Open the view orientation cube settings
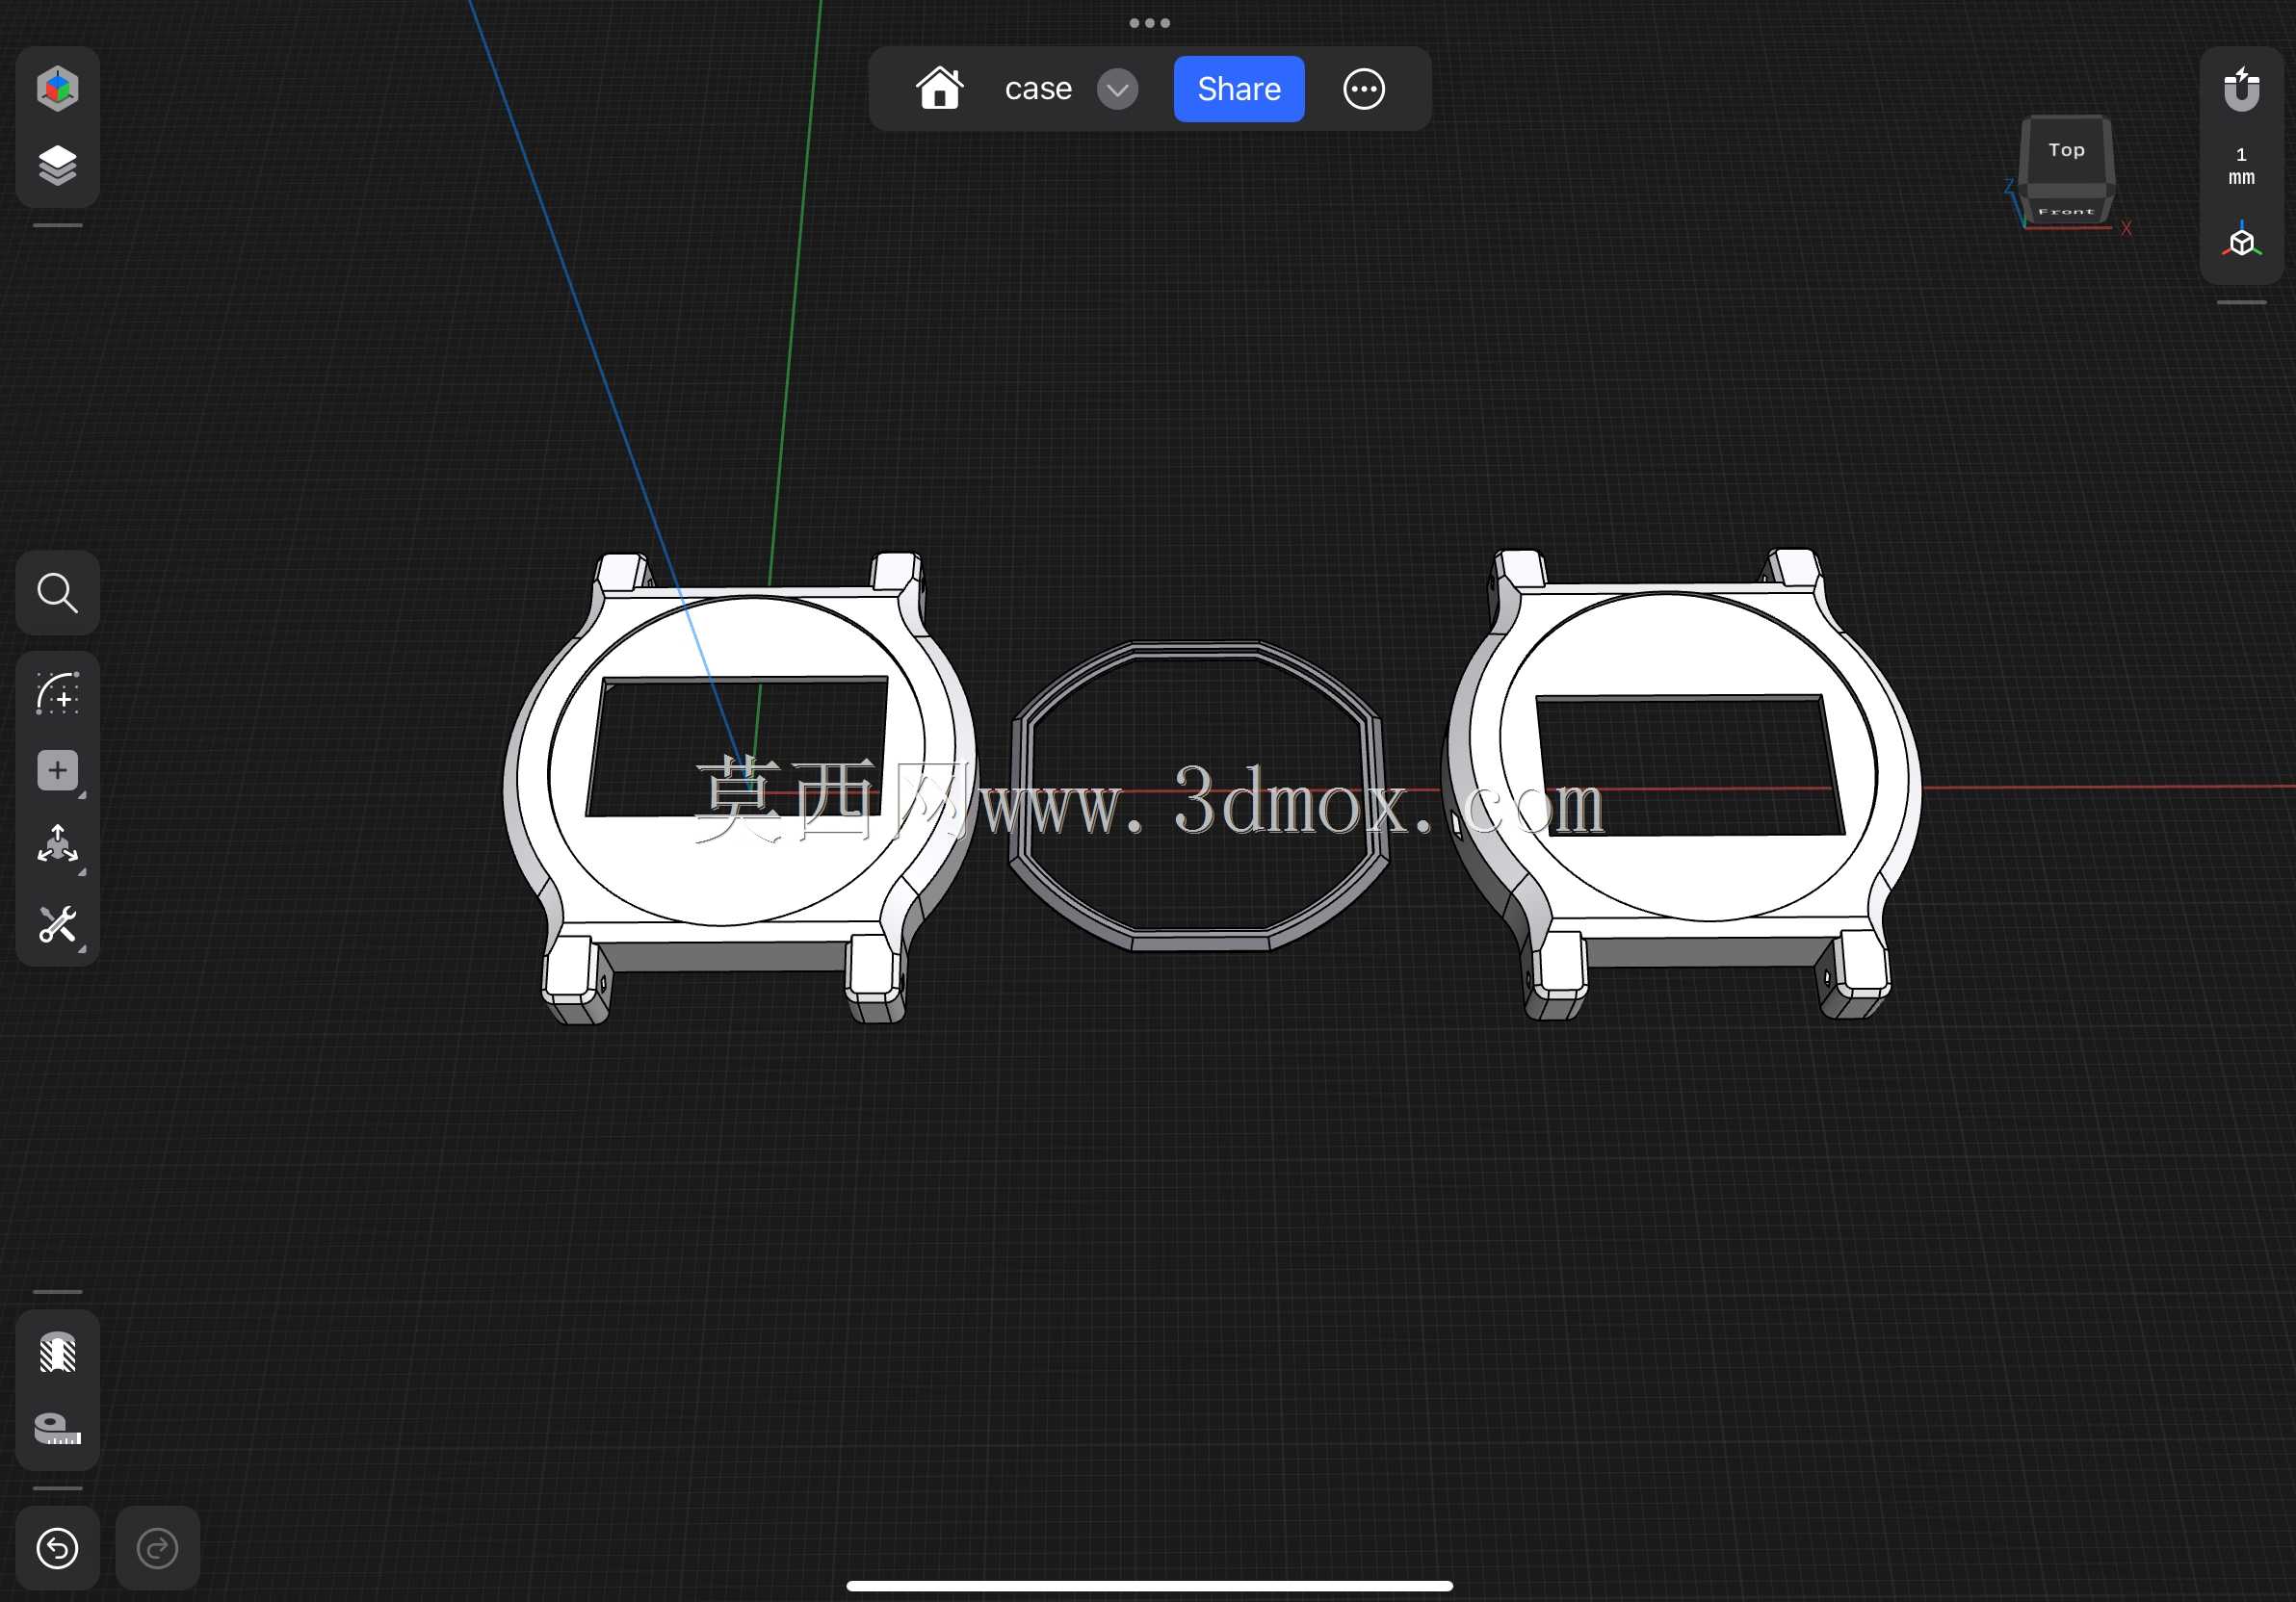The image size is (2296, 1602). point(2241,241)
